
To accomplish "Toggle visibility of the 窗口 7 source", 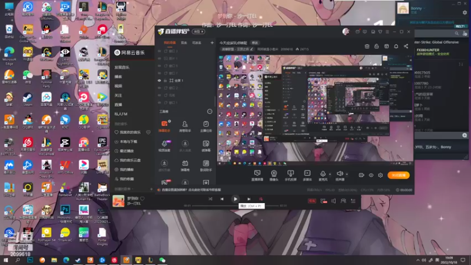I will tap(160, 73).
